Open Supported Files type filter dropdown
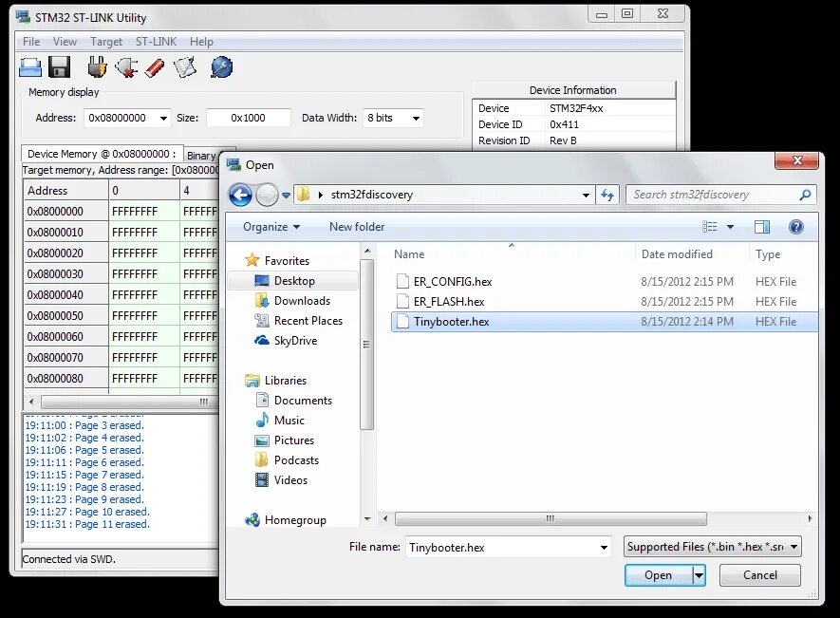Screen dimensions: 840x618 [x=713, y=547]
